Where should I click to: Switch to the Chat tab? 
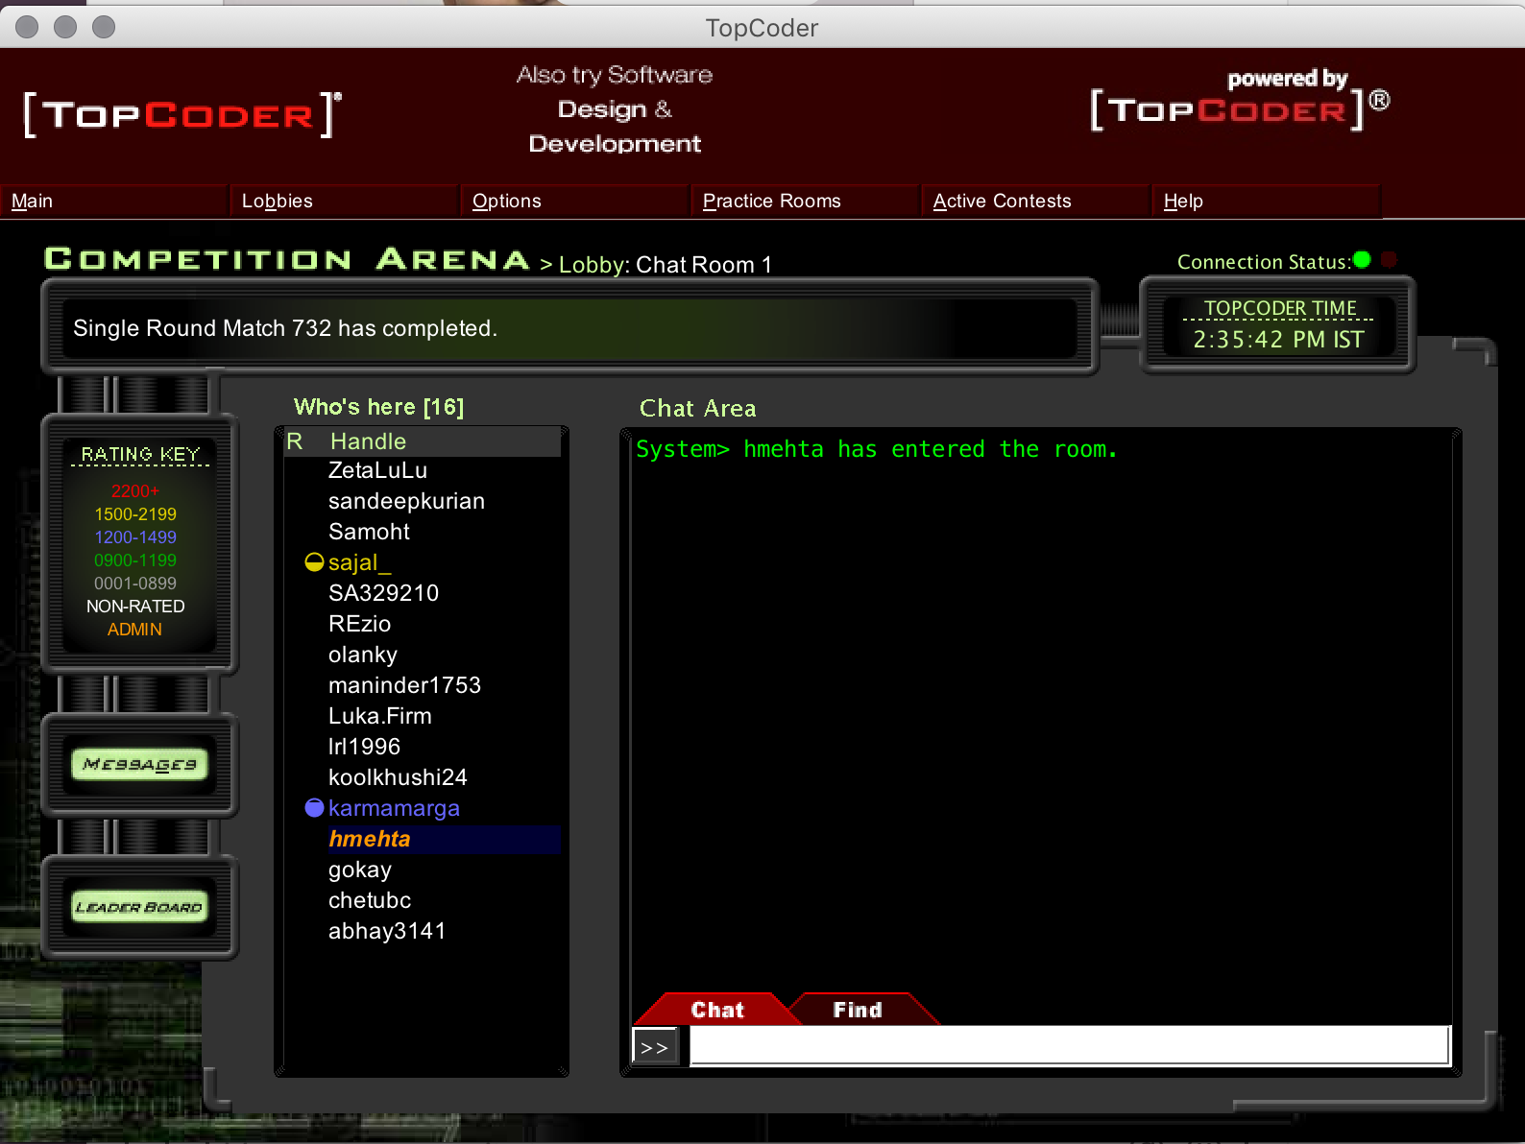[x=717, y=1010]
